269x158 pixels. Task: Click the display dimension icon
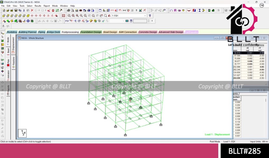click(124, 10)
